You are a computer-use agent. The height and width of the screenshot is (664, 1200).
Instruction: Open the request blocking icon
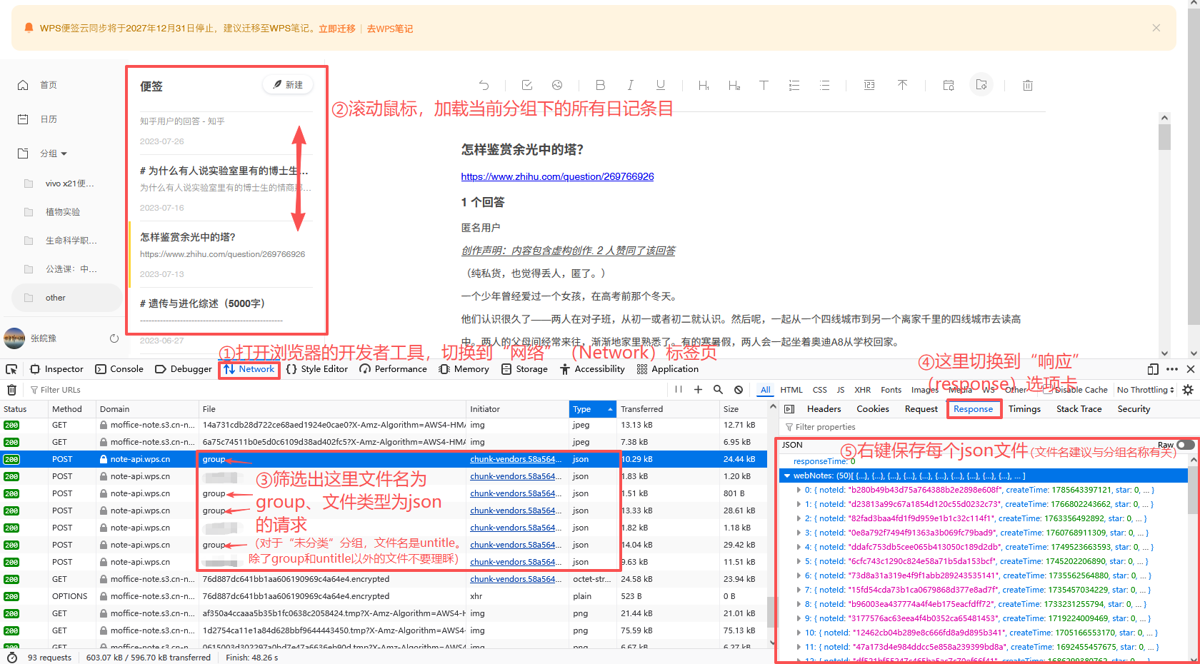(739, 389)
